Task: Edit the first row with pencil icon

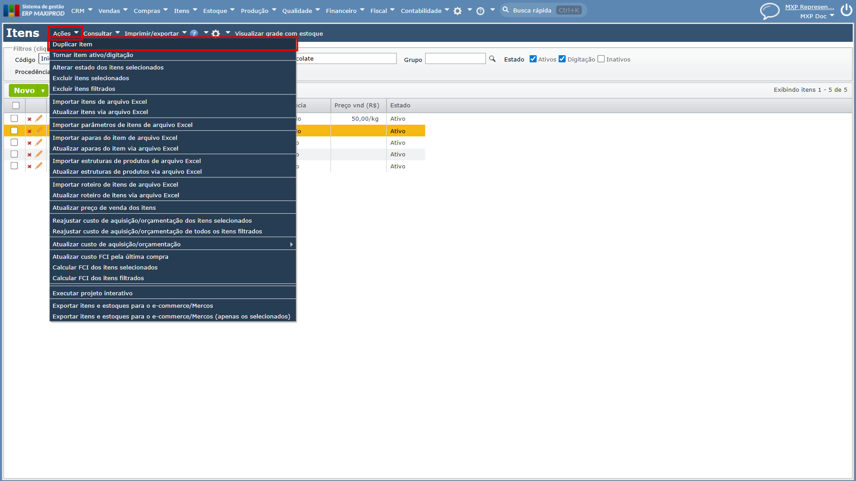Action: pyautogui.click(x=39, y=118)
